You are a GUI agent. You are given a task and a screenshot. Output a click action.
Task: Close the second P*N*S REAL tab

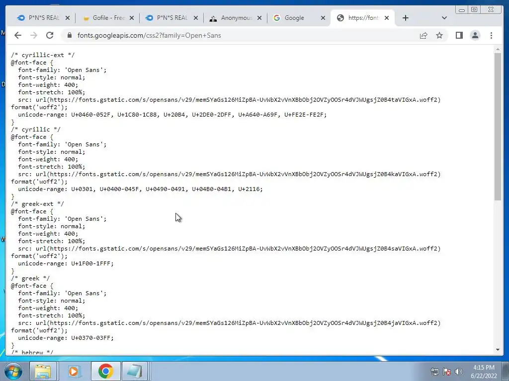[196, 18]
